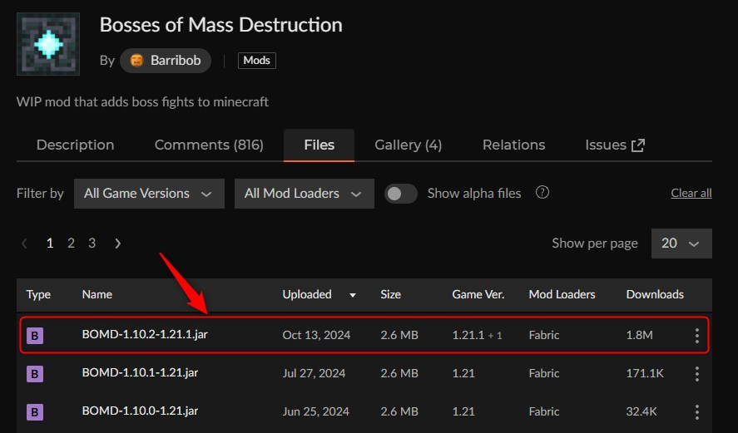The height and width of the screenshot is (433, 738).
Task: Open the Comments (816) tab
Action: (x=209, y=145)
